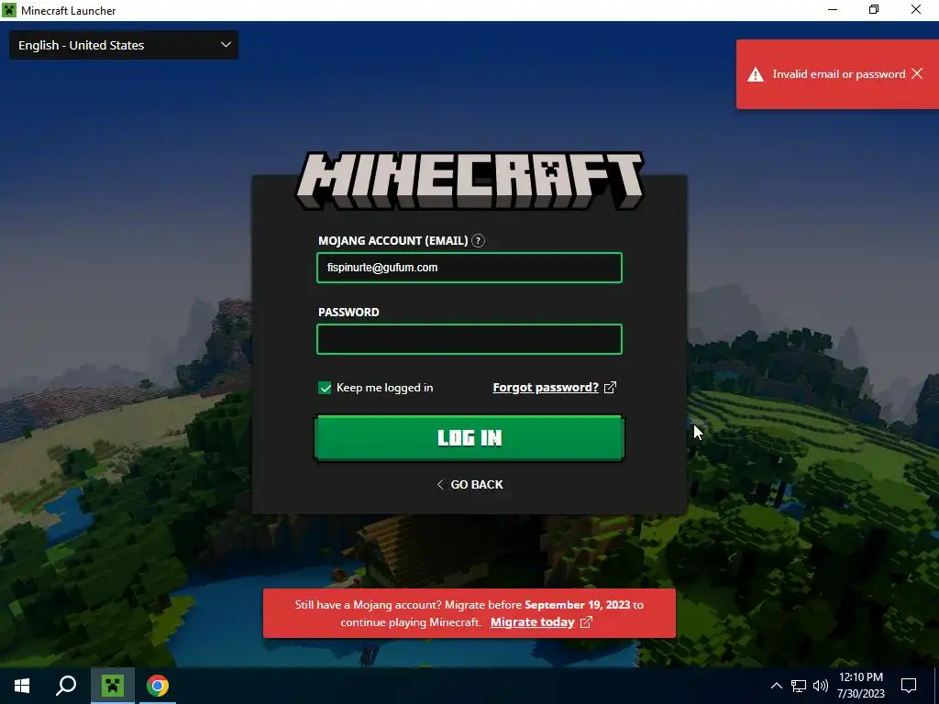Open the clock showing 12:10 PM

click(x=860, y=686)
